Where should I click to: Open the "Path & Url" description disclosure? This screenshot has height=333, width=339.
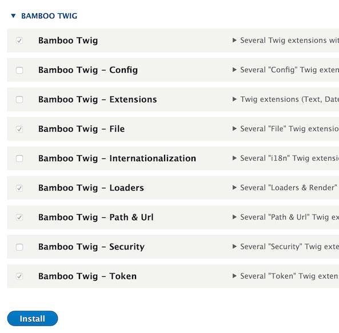pos(234,217)
